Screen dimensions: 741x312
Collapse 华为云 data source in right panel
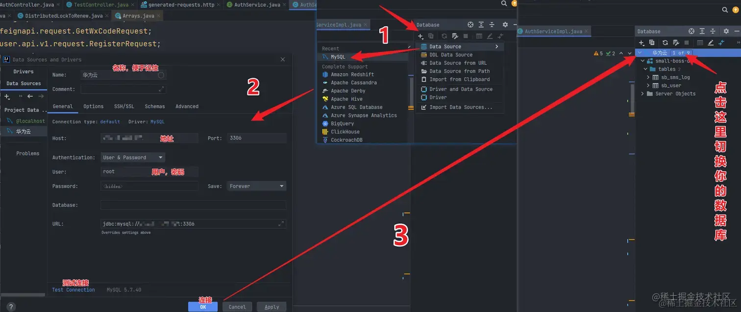tap(640, 52)
